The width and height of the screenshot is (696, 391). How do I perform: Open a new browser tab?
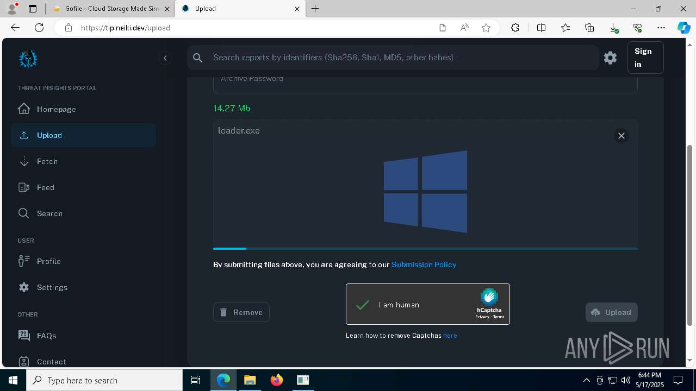pyautogui.click(x=315, y=9)
